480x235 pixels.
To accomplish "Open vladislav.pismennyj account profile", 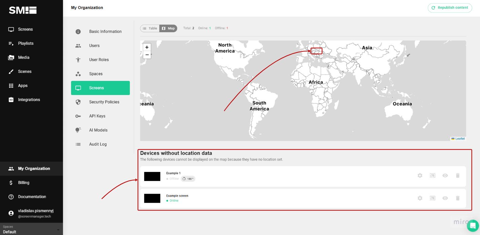I will [x=31, y=213].
